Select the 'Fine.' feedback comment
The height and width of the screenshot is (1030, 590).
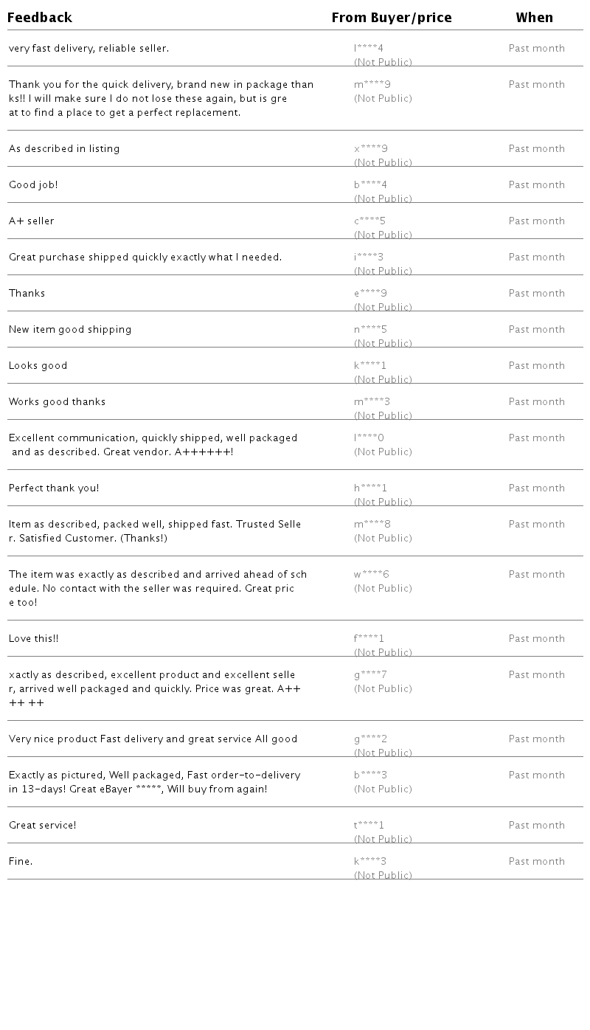click(x=21, y=862)
